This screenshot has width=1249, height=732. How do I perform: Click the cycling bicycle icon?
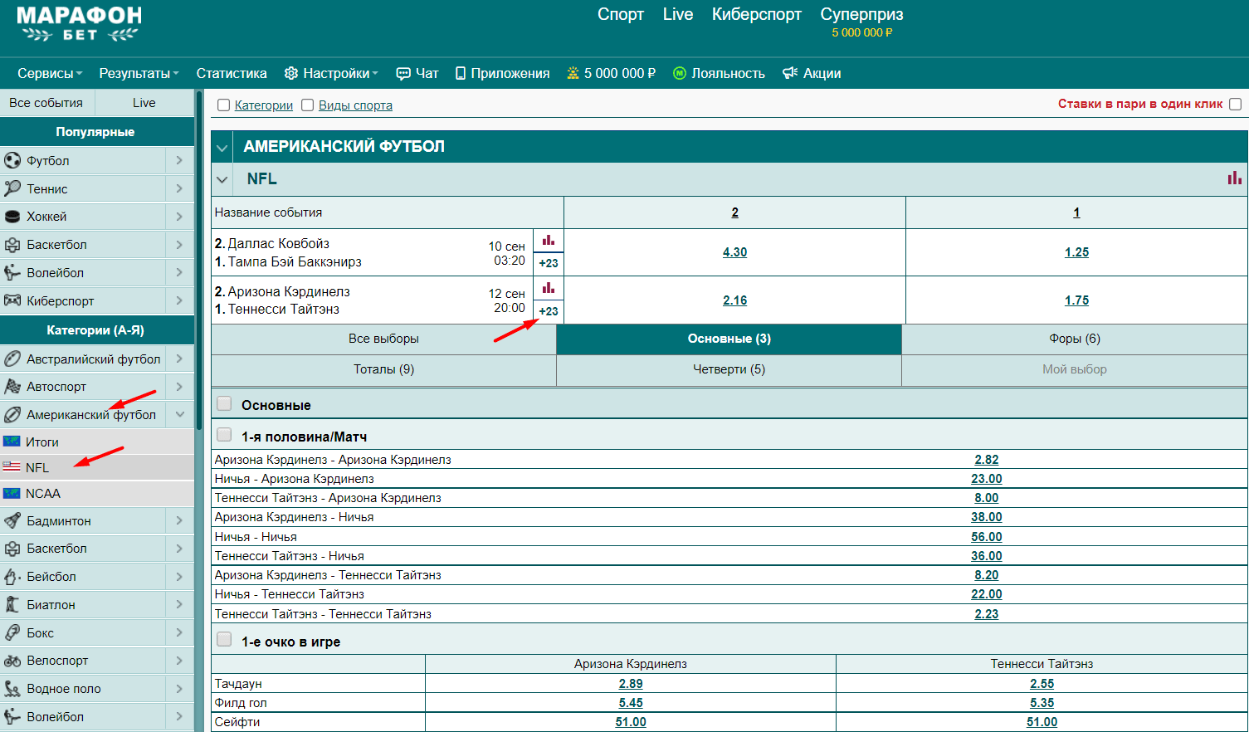[12, 661]
